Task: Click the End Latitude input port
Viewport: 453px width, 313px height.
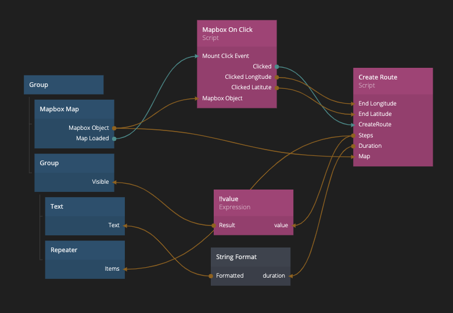Action: [x=354, y=114]
